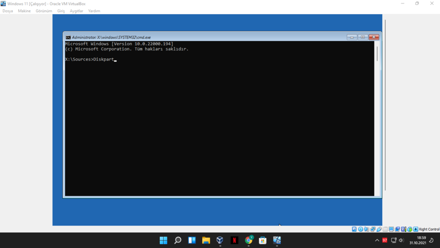Open VirtualBox Manager from taskbar
The image size is (440, 248).
coord(220,240)
